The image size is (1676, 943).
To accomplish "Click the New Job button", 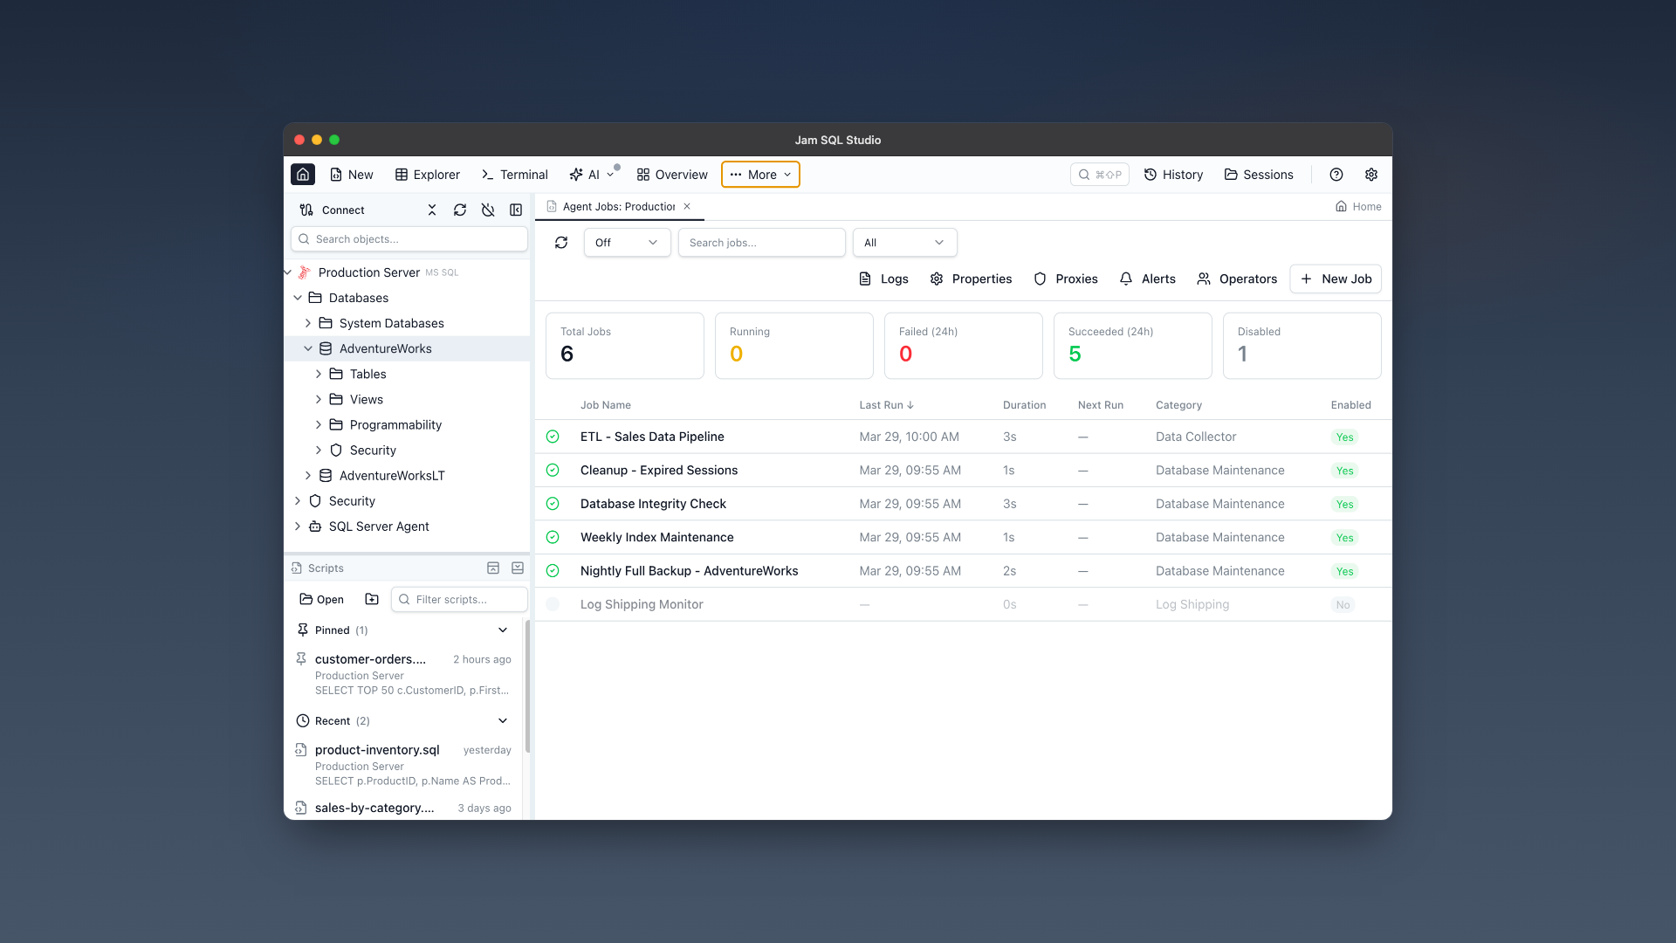I will click(x=1335, y=279).
